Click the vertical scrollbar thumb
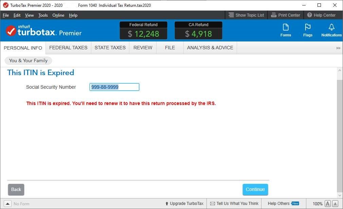The image size is (343, 209). tap(340, 136)
